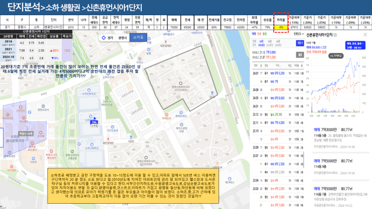
Task: Close the 신촌휴먼시아1단지 detail panel
Action: [365, 35]
